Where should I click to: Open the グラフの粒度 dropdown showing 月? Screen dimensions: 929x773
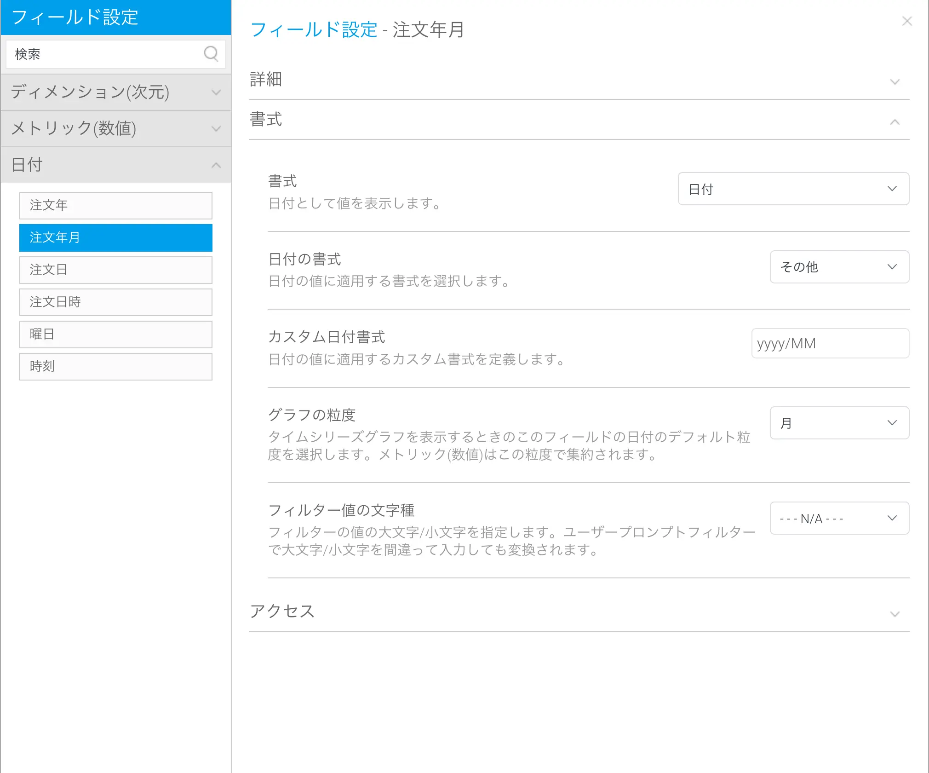point(839,423)
